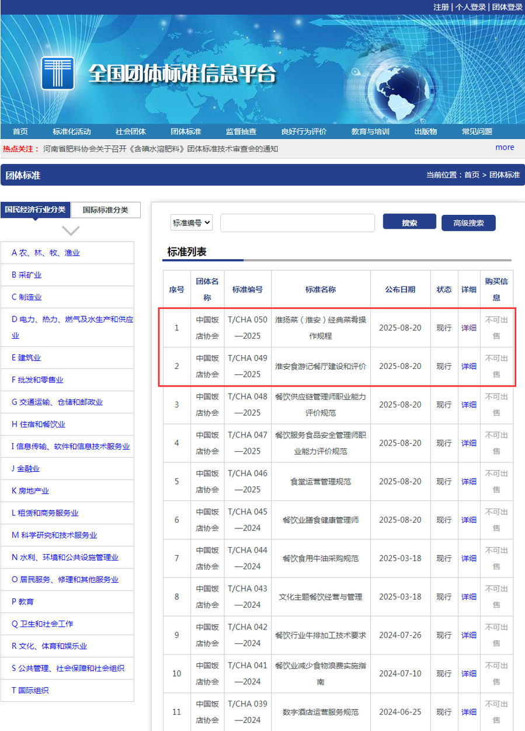Open the 社会团体 menu item
Screen dimensions: 525x731
[x=131, y=131]
